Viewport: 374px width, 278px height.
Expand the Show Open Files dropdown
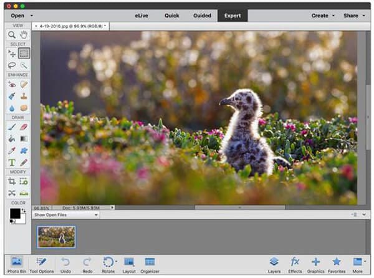(66, 214)
